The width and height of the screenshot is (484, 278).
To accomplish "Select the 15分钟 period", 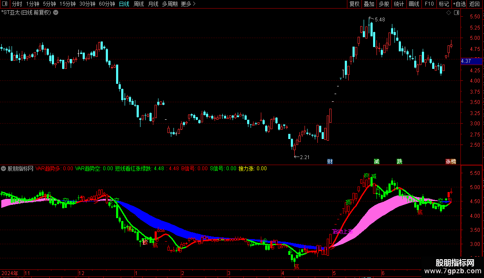I will (68, 4).
